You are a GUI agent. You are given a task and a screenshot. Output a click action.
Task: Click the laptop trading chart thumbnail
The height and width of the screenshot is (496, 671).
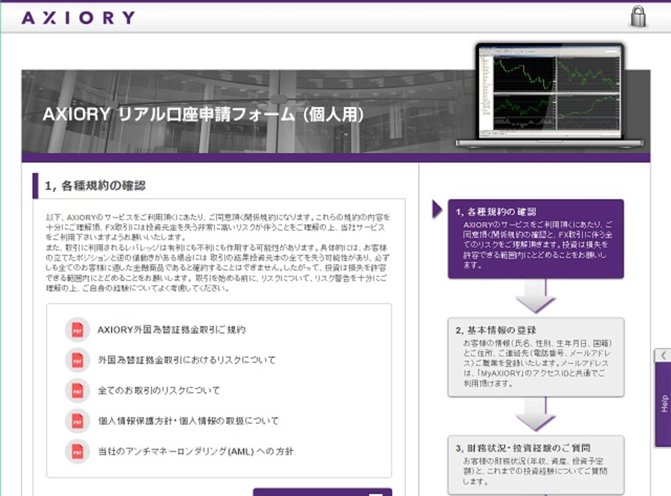coord(549,93)
